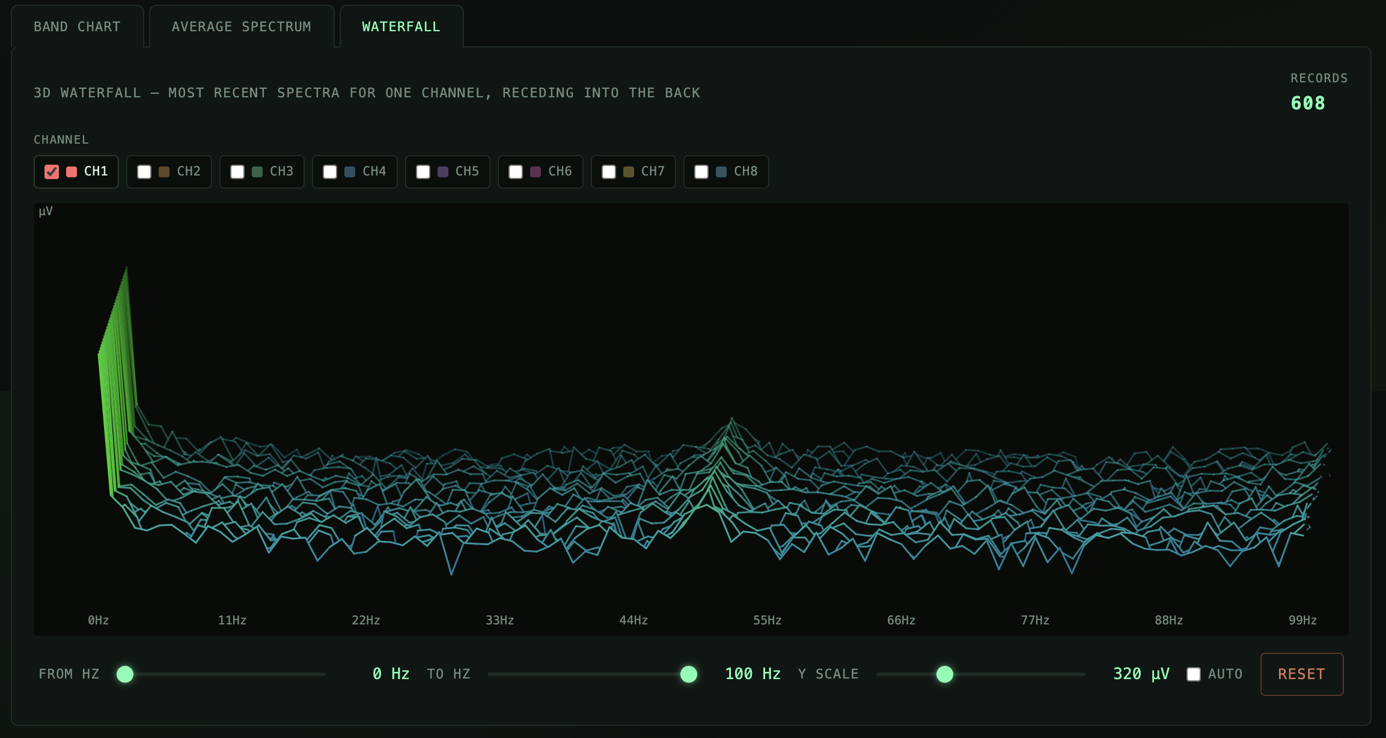The width and height of the screenshot is (1386, 738).
Task: Click the 99Hz axis label
Action: pos(1303,620)
